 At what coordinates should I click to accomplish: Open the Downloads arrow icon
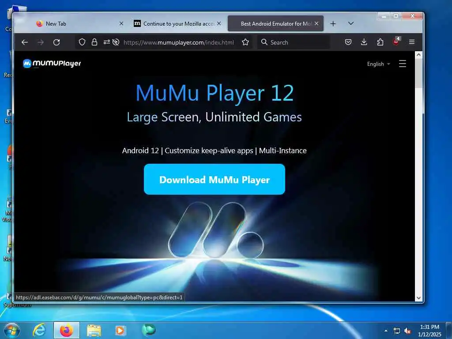364,42
